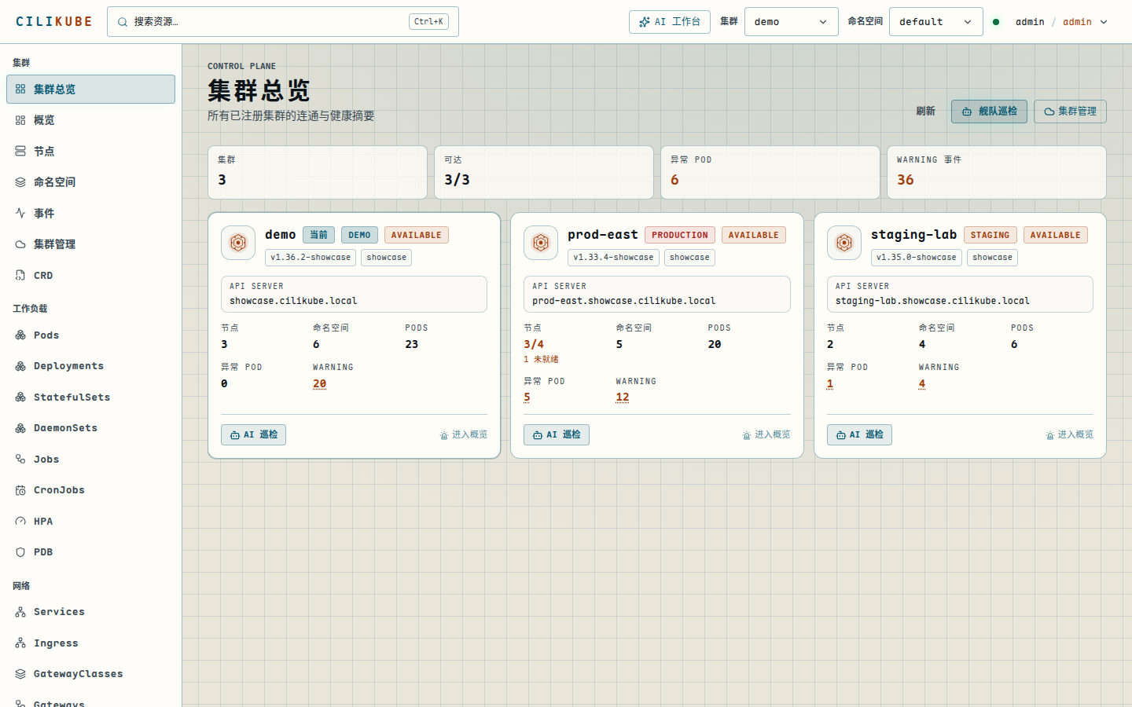Click the 事件 activity icon in sidebar
Screen dimensions: 1132x707
(20, 213)
